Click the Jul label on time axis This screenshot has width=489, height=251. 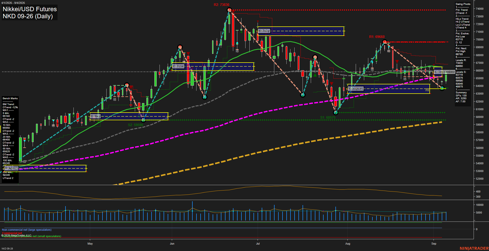coord(258,244)
